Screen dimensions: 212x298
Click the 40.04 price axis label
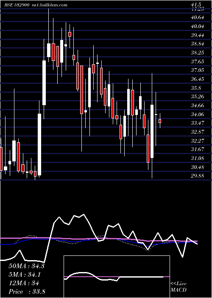198,26
